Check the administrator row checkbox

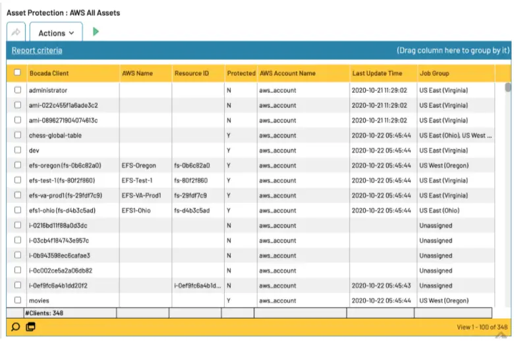coord(18,90)
